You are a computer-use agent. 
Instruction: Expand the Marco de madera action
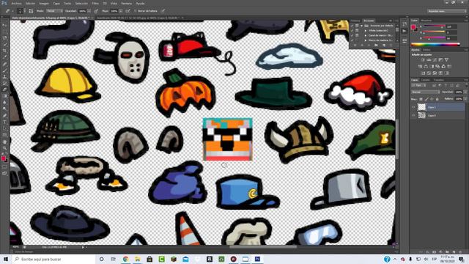pyautogui.click(x=366, y=40)
